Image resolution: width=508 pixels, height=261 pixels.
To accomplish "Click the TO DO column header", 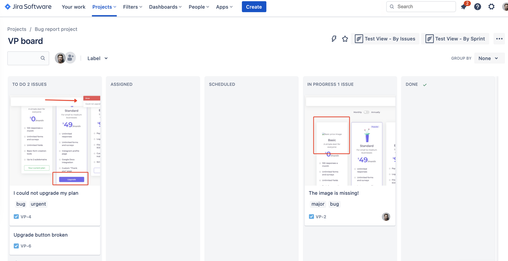I will tap(29, 84).
